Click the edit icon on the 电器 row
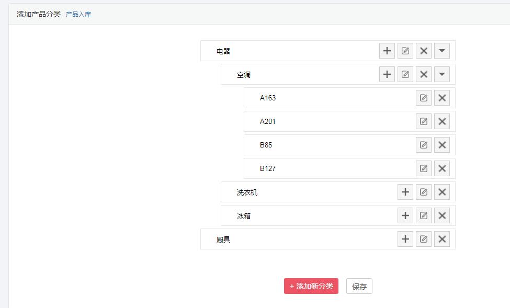Image resolution: width=510 pixels, height=308 pixels. click(x=405, y=51)
